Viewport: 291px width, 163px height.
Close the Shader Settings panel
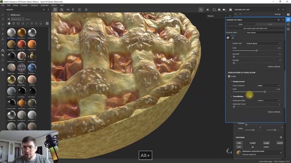[283, 20]
